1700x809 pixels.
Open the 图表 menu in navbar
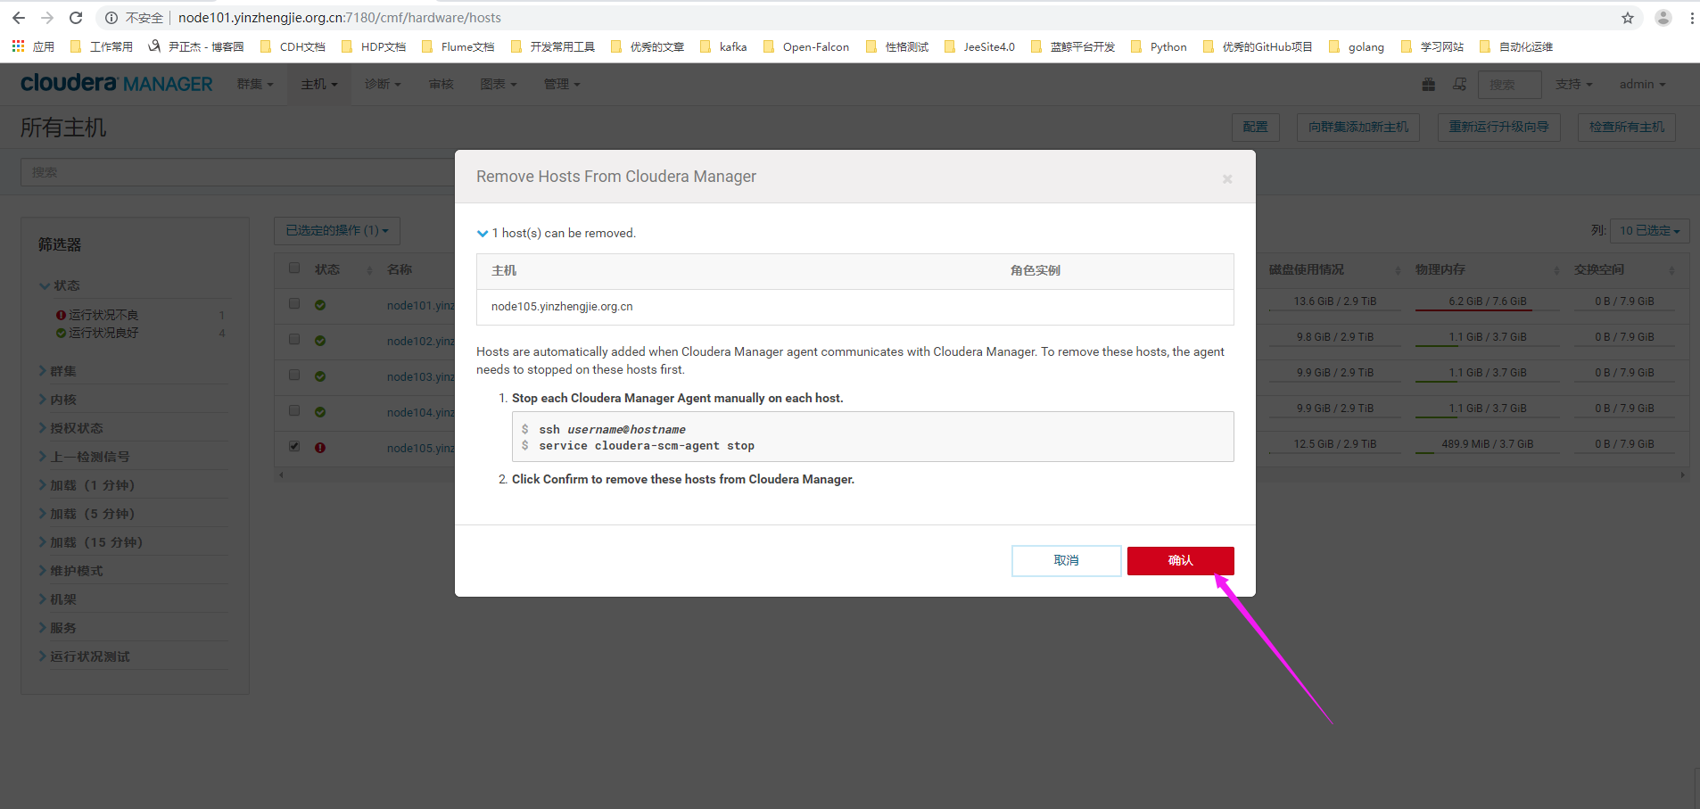[499, 84]
